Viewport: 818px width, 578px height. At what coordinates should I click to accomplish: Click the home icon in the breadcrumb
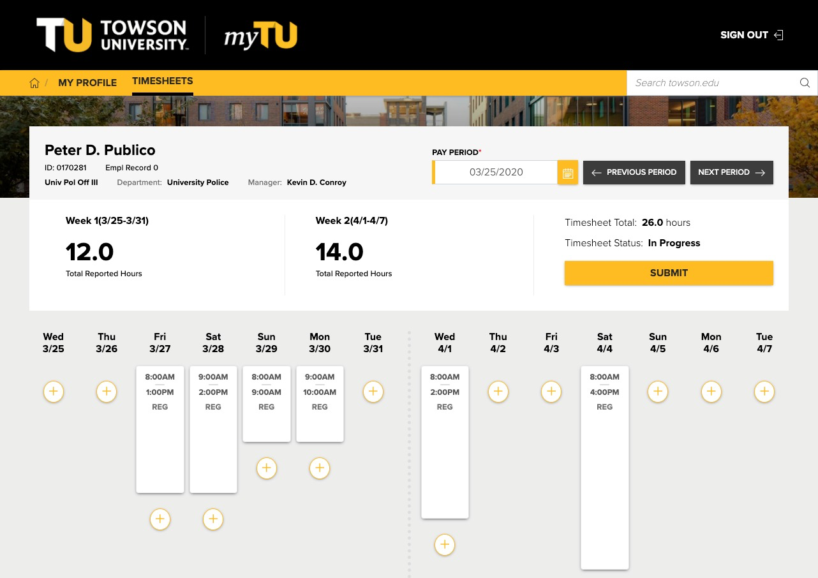[x=34, y=83]
